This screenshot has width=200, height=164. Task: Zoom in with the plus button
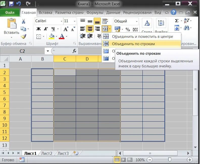coord(190,160)
